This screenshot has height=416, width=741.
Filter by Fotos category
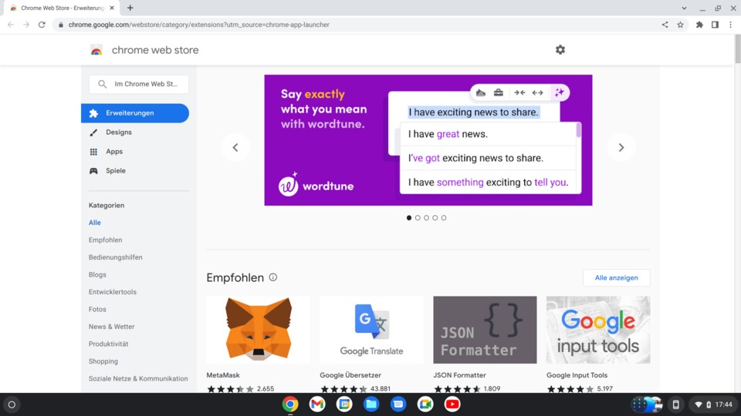(x=97, y=310)
